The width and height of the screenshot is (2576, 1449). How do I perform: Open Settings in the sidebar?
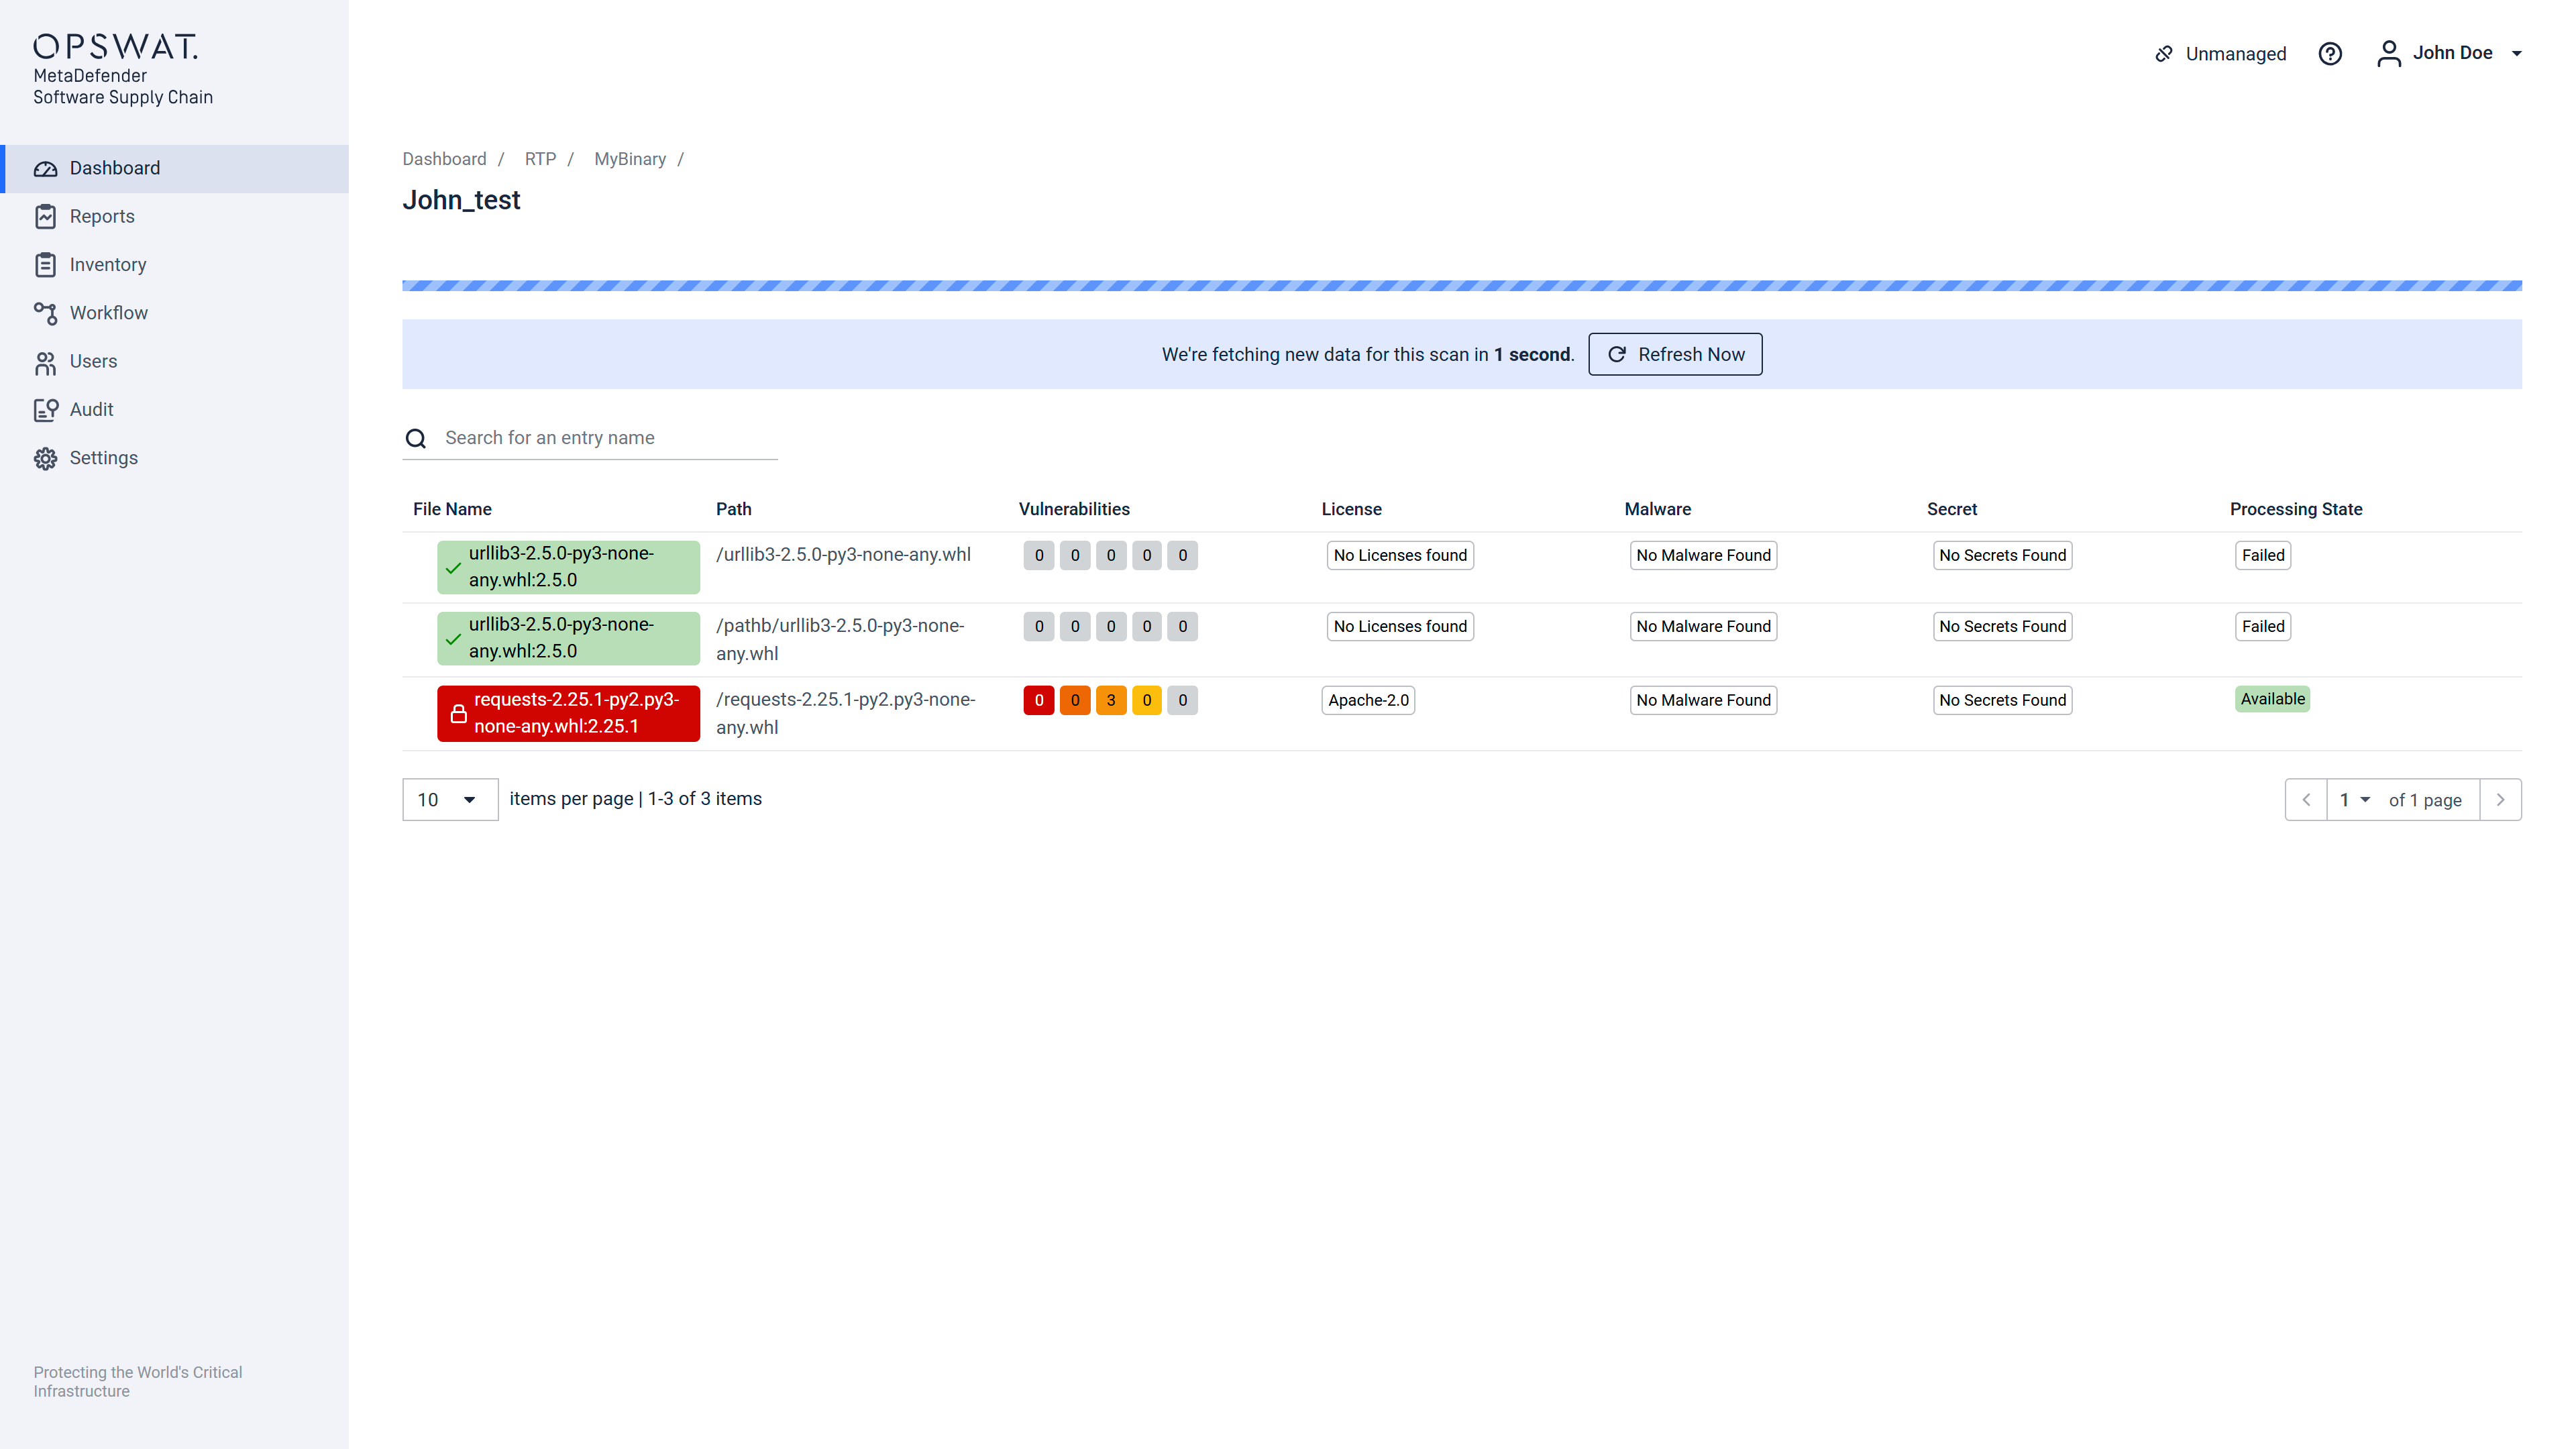[175, 458]
